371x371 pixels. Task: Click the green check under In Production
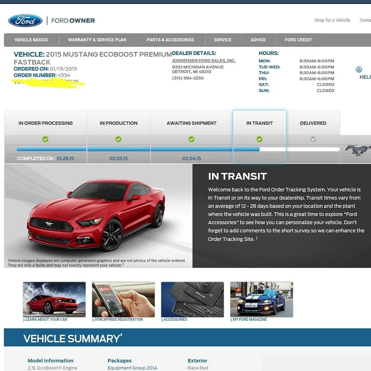[119, 139]
